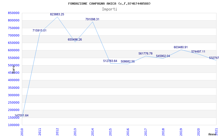The image size is (219, 137).
Task: Click the 2021 x-axis label
Action: (216, 132)
